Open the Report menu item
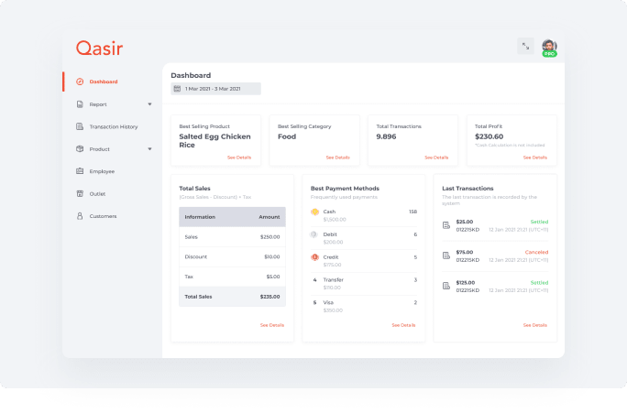627x413 pixels. click(98, 104)
